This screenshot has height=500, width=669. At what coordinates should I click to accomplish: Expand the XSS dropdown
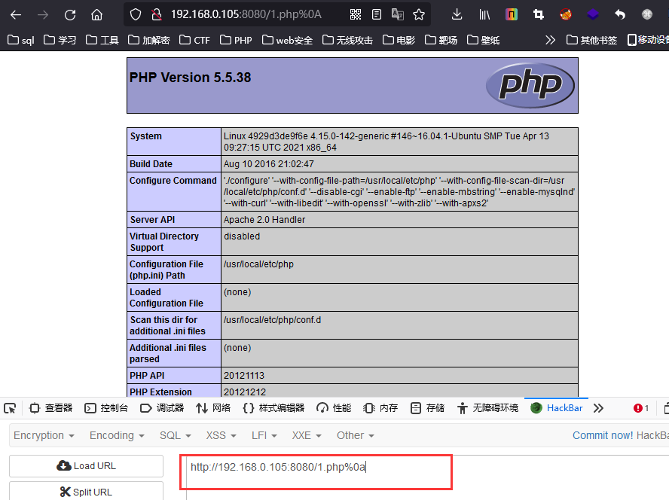[x=221, y=435]
